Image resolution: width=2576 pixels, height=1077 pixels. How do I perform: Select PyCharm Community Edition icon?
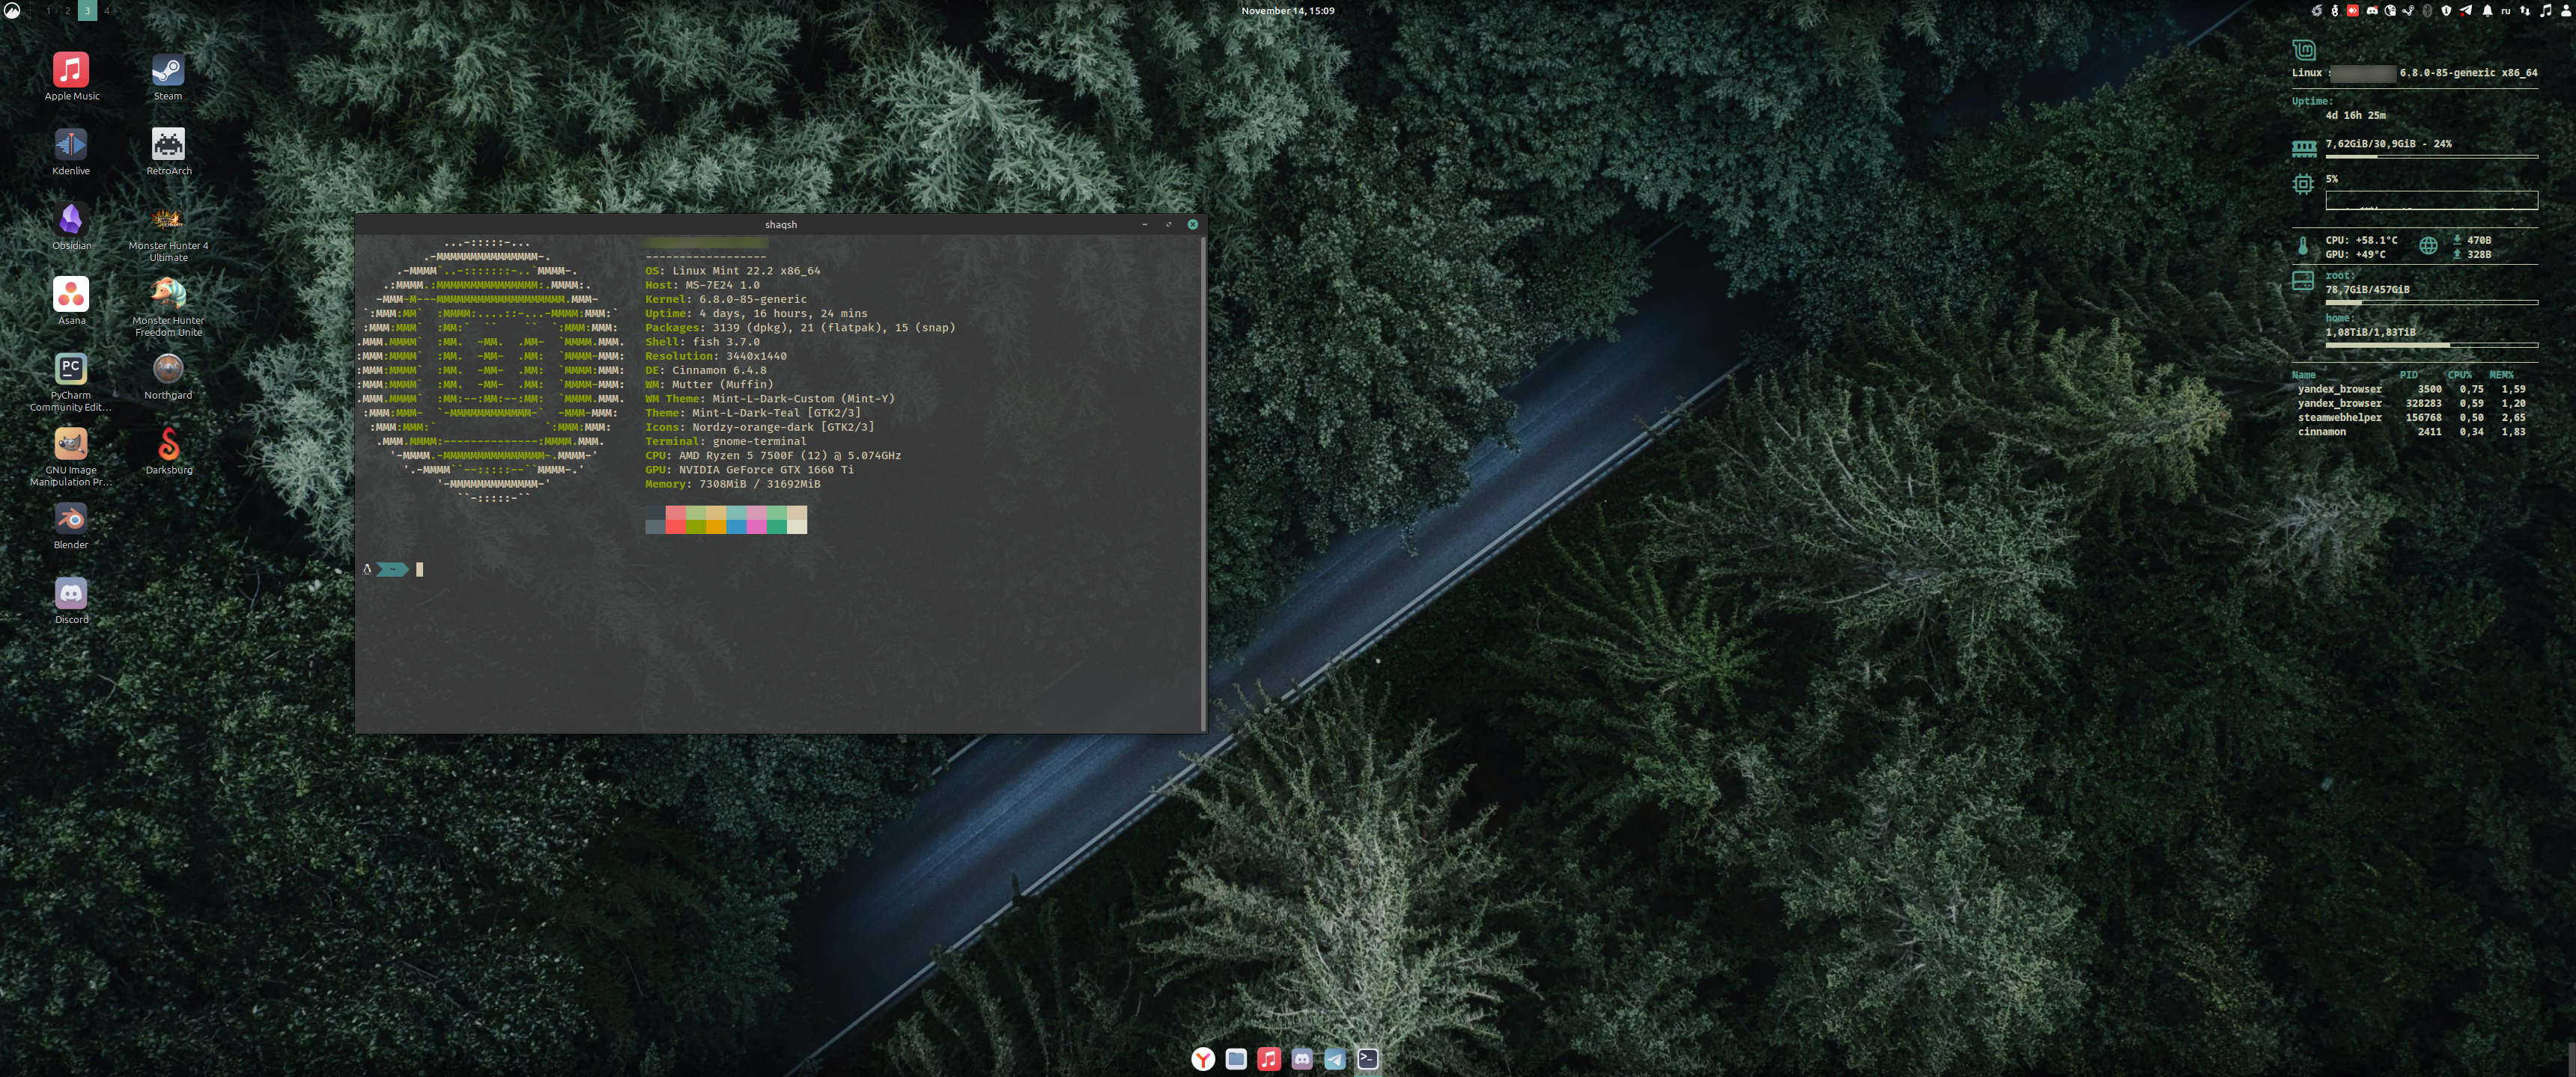(70, 369)
